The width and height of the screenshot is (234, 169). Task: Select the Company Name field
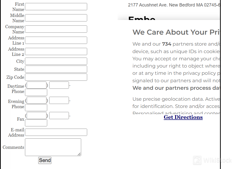(x=56, y=29)
